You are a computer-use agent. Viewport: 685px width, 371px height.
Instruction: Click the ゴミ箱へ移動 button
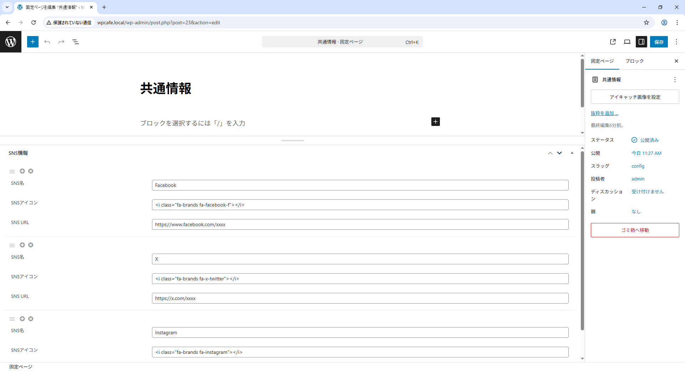pos(635,230)
